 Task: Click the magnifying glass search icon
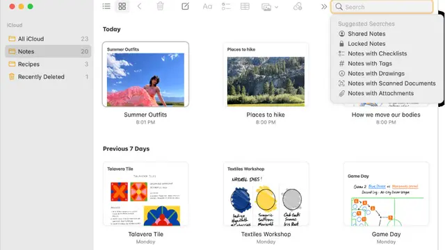[339, 6]
